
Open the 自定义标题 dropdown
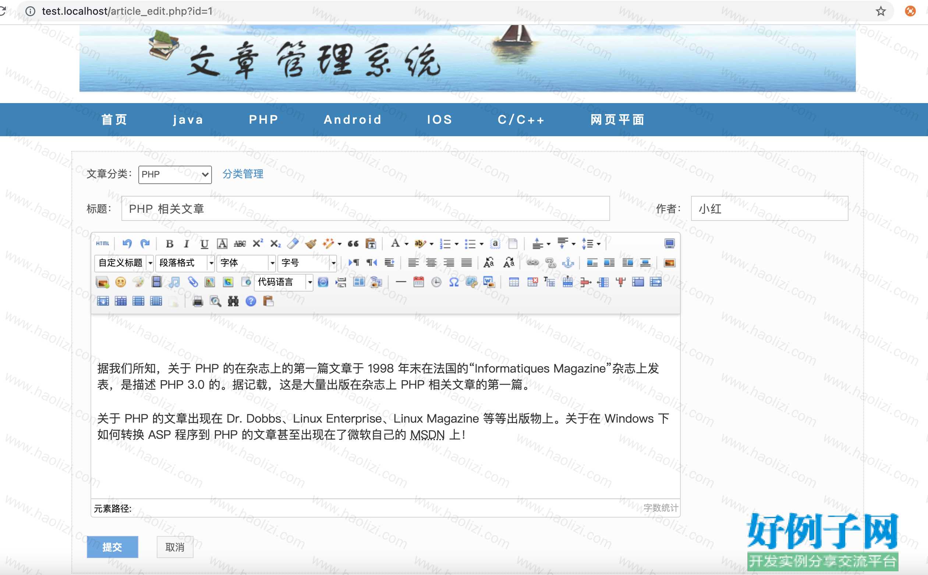pyautogui.click(x=124, y=263)
